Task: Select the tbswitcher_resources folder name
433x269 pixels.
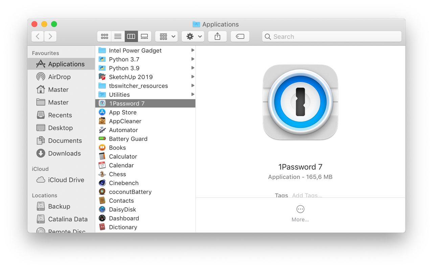Action: pos(138,86)
